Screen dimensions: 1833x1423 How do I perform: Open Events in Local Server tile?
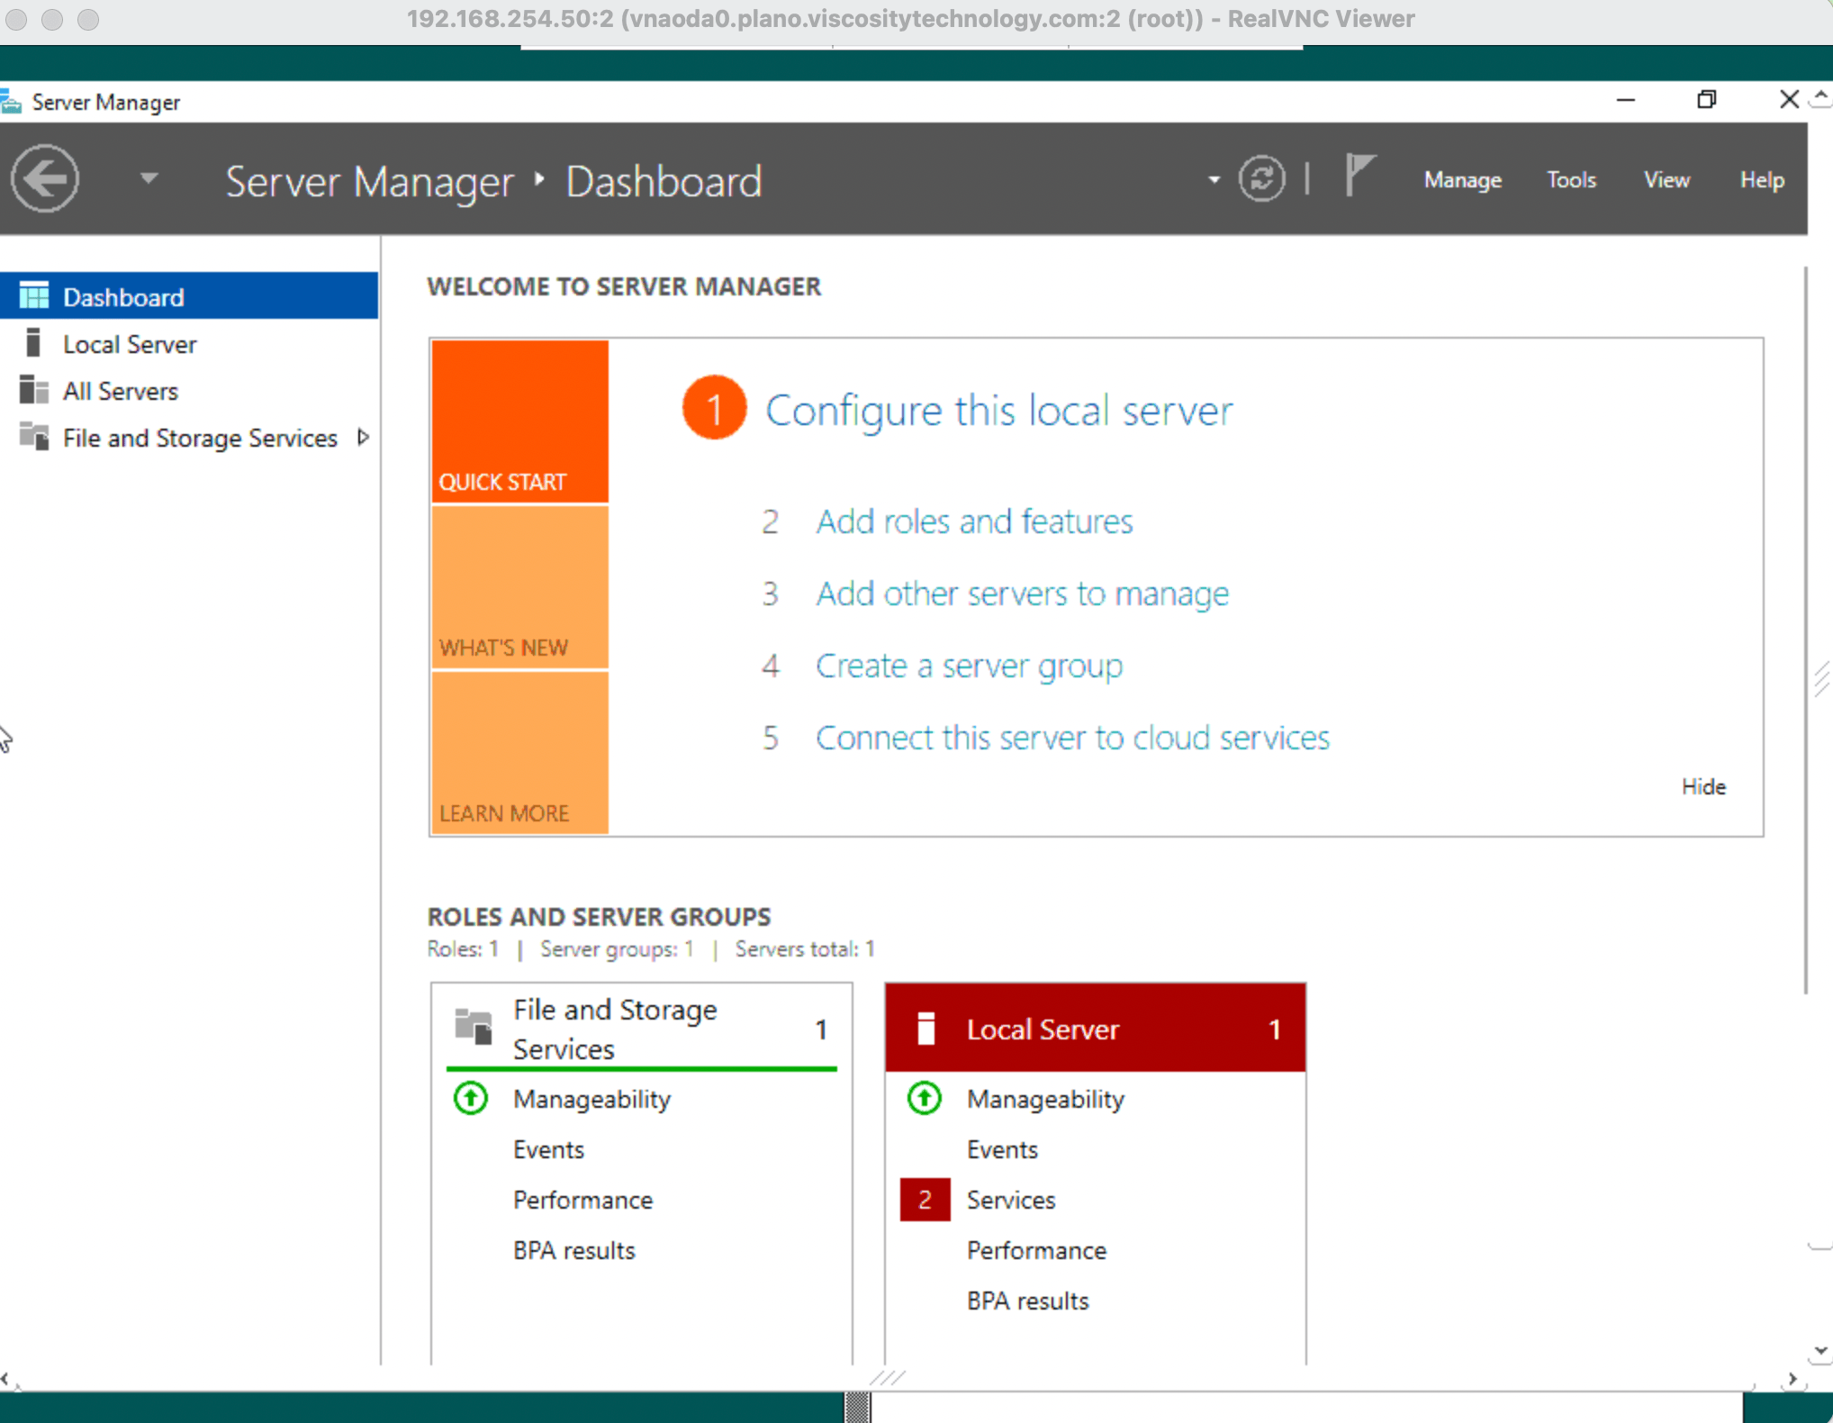point(1002,1149)
